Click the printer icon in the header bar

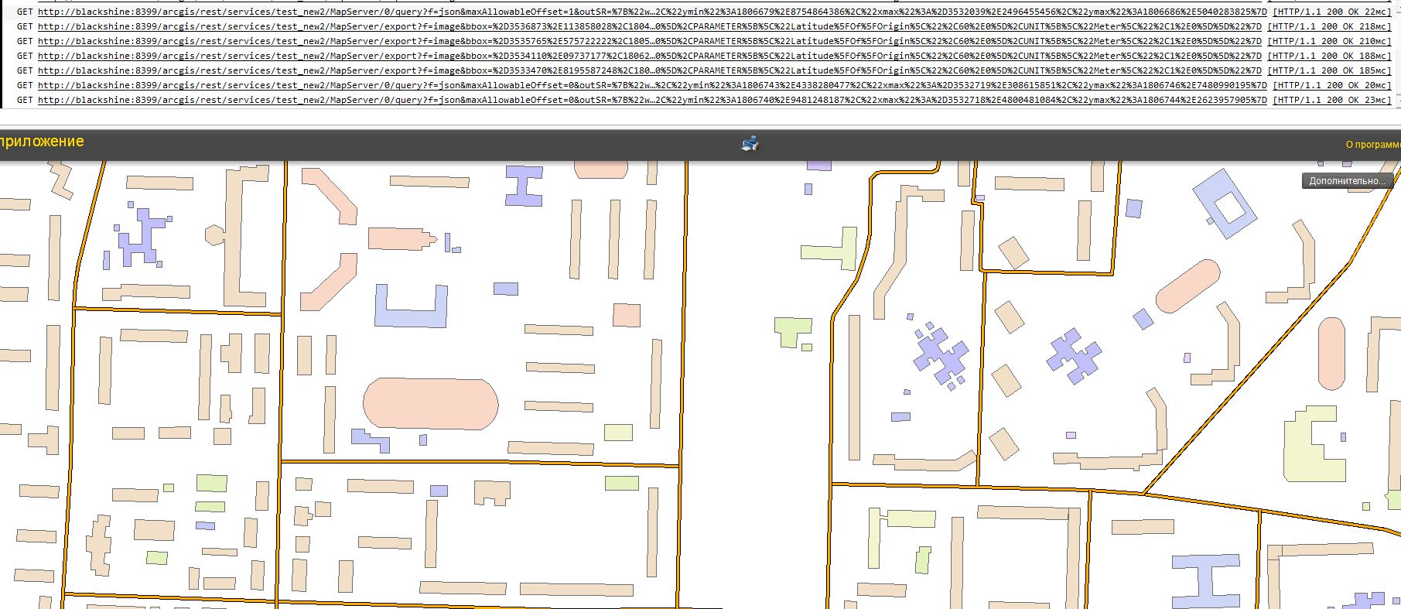750,143
